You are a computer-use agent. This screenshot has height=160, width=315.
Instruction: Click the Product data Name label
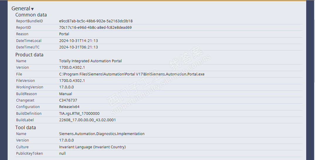point(21,61)
